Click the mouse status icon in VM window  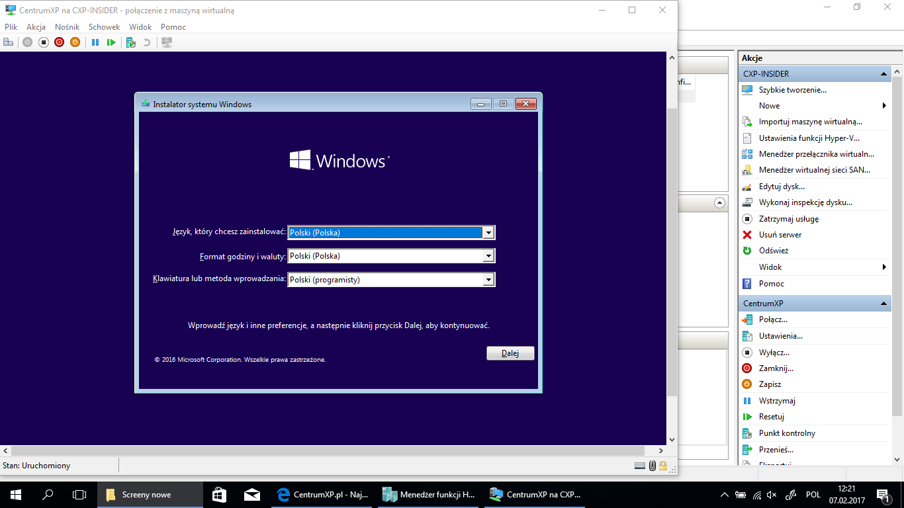click(x=653, y=466)
